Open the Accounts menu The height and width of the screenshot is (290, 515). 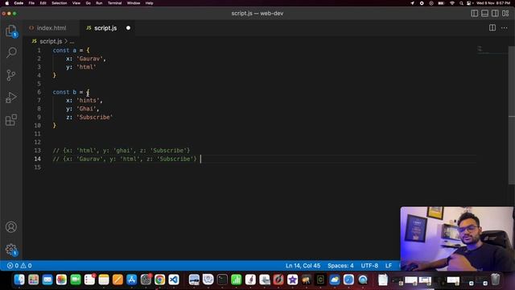coord(11,227)
